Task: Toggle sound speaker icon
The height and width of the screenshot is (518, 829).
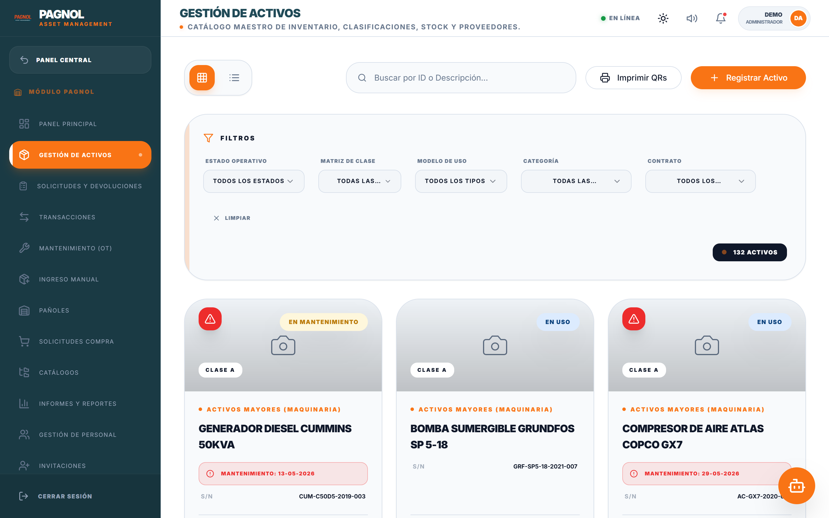Action: (692, 18)
